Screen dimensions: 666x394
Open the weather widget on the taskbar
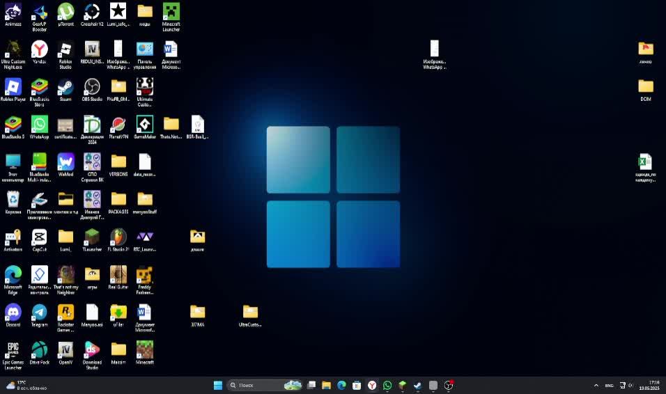26,385
